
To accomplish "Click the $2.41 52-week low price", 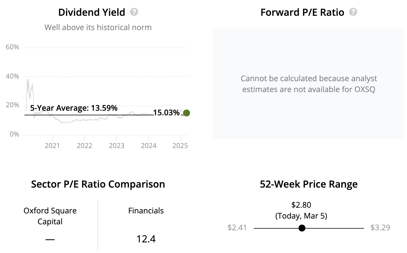I will coord(237,228).
